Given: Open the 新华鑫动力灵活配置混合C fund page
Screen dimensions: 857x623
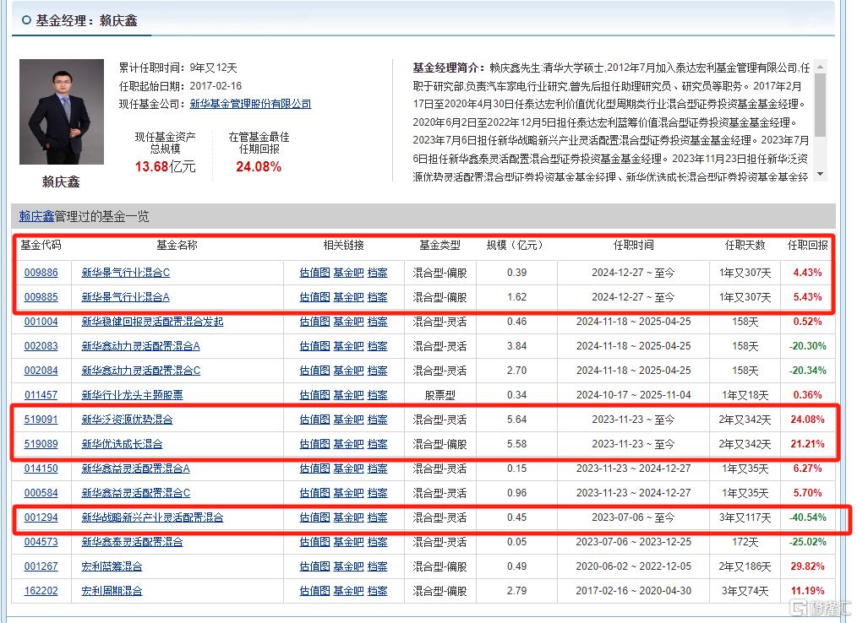Looking at the screenshot, I should [x=141, y=371].
